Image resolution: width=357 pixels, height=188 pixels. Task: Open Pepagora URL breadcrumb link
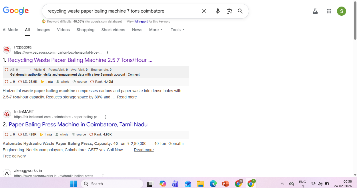click(58, 52)
